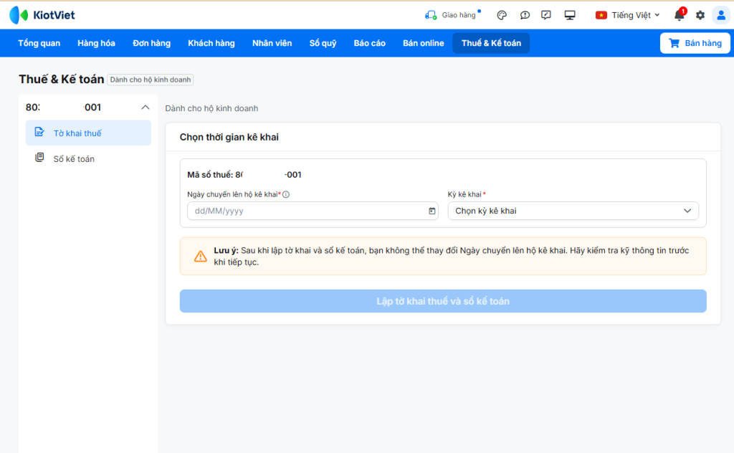
Task: Select the Sổ quỹ menu
Action: 323,43
